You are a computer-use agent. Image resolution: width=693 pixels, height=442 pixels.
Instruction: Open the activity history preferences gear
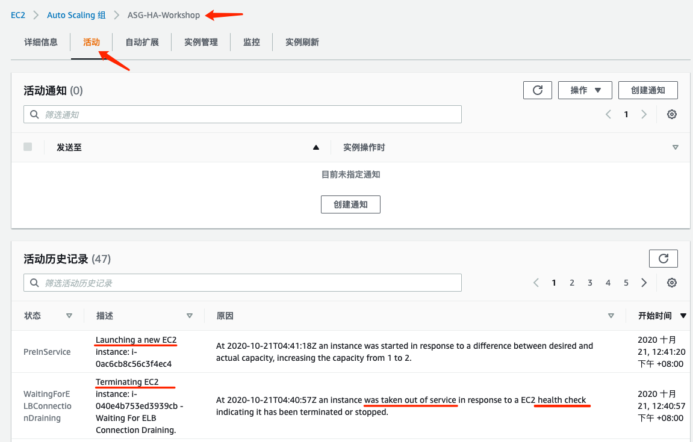tap(671, 282)
